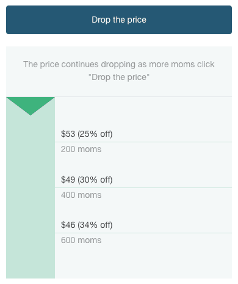
Task: Click the light green progress bar column
Action: [x=31, y=188]
